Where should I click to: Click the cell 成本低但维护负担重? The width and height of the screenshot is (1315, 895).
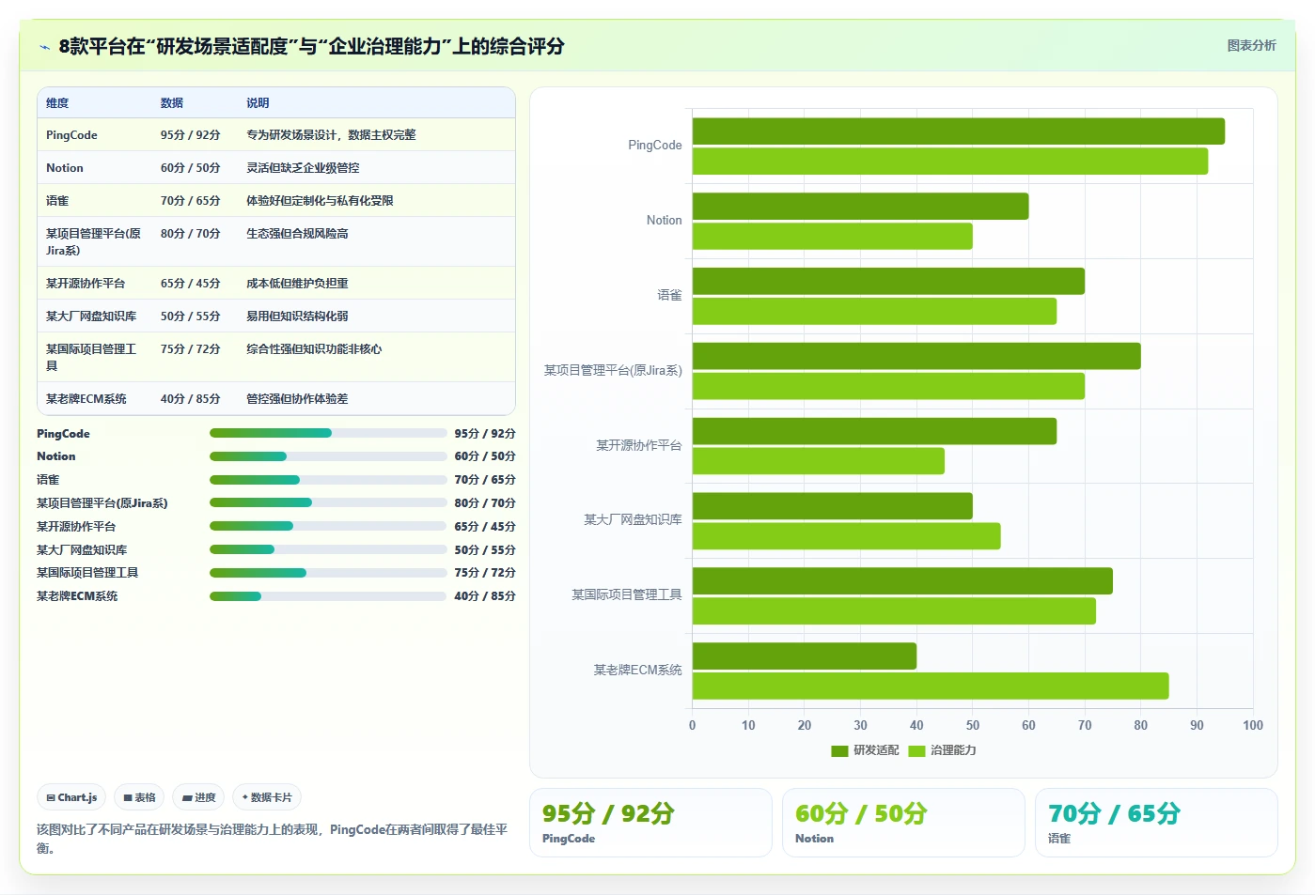click(x=297, y=284)
